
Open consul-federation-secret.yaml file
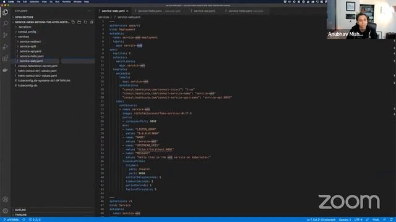[37, 66]
